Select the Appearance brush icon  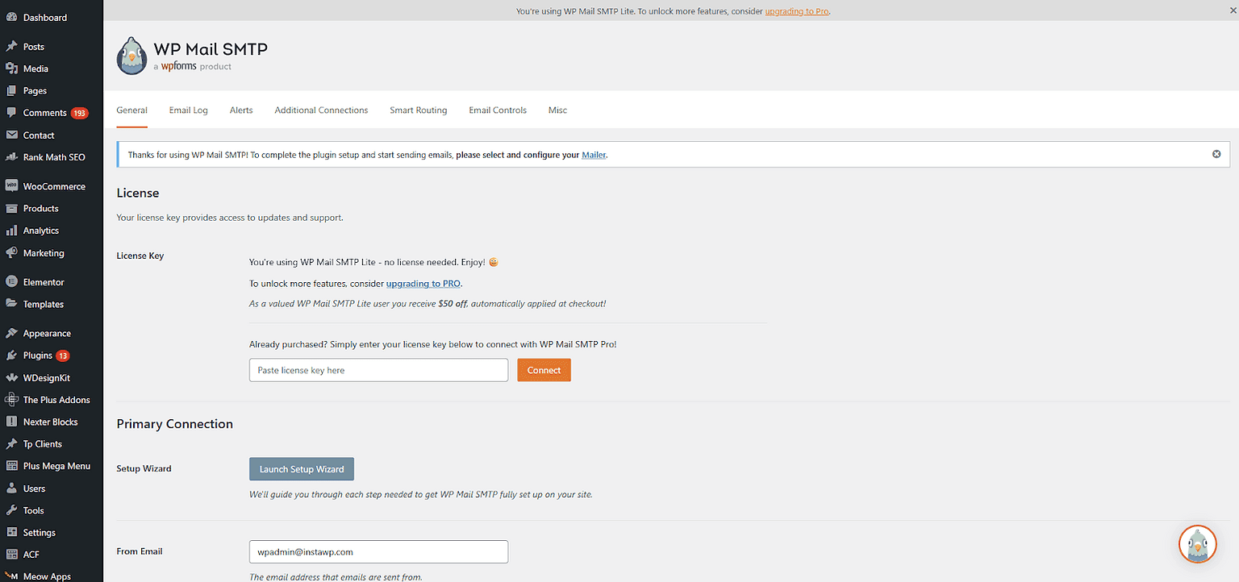(x=13, y=333)
